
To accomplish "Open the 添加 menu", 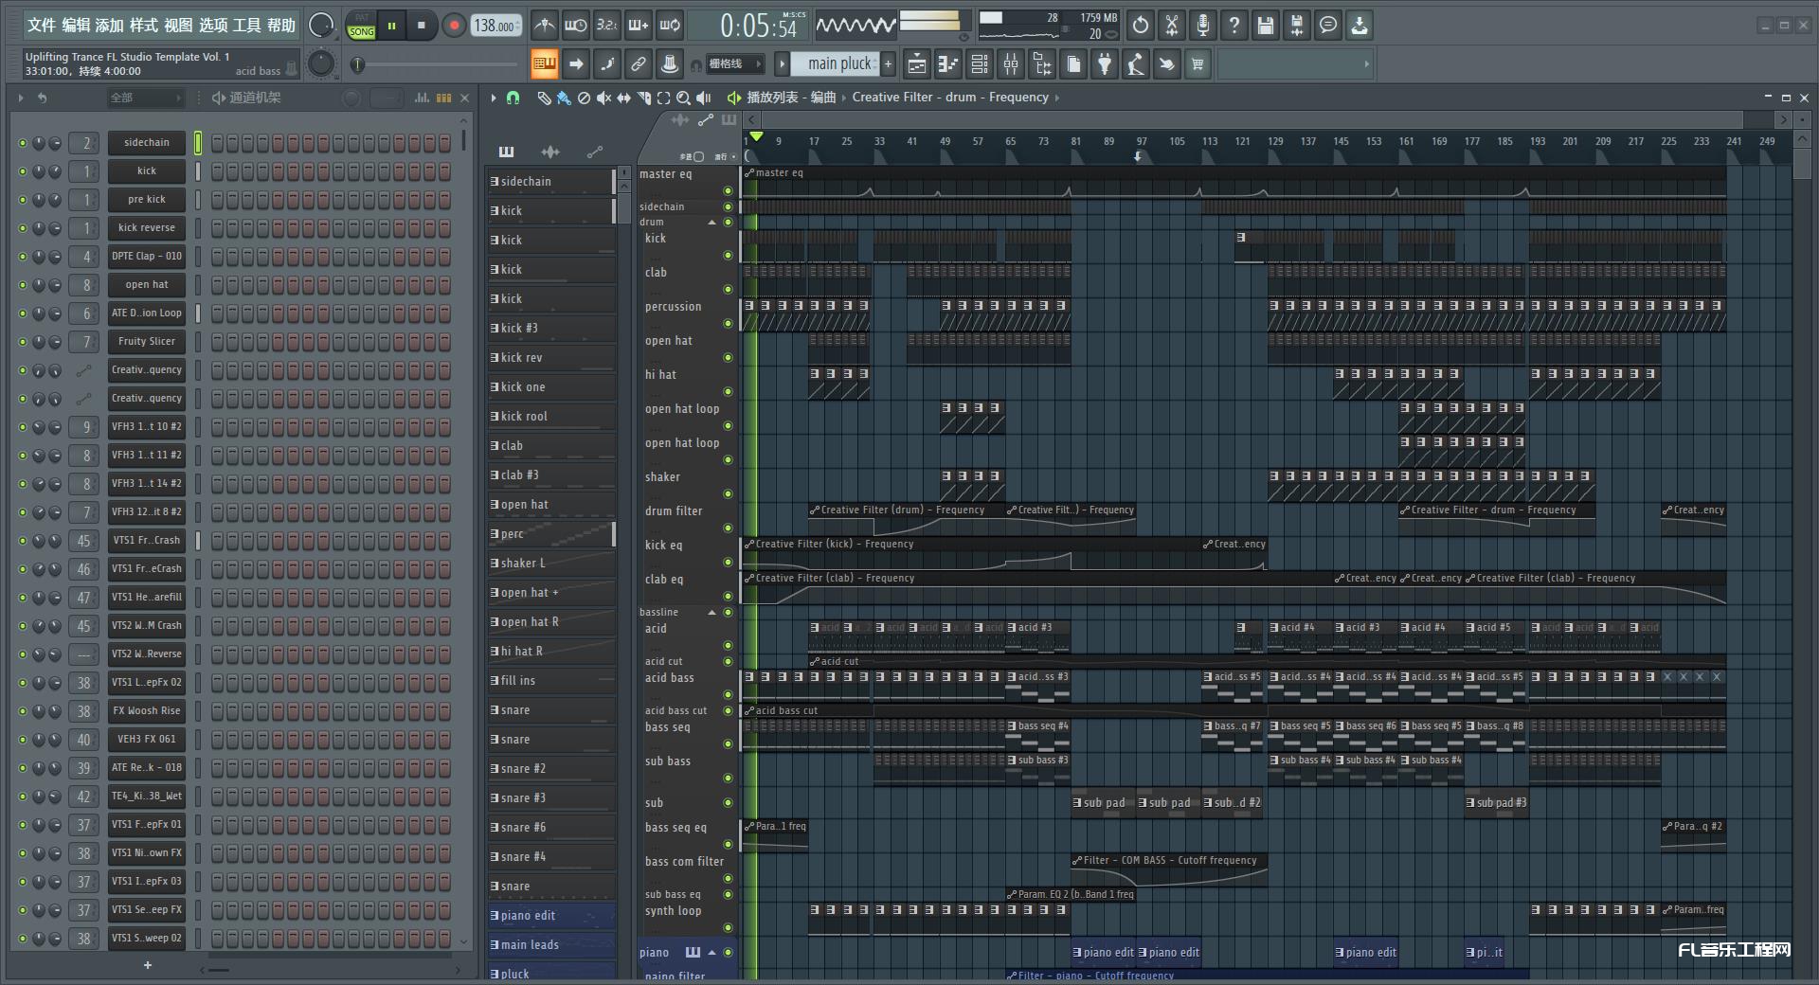I will (x=110, y=26).
